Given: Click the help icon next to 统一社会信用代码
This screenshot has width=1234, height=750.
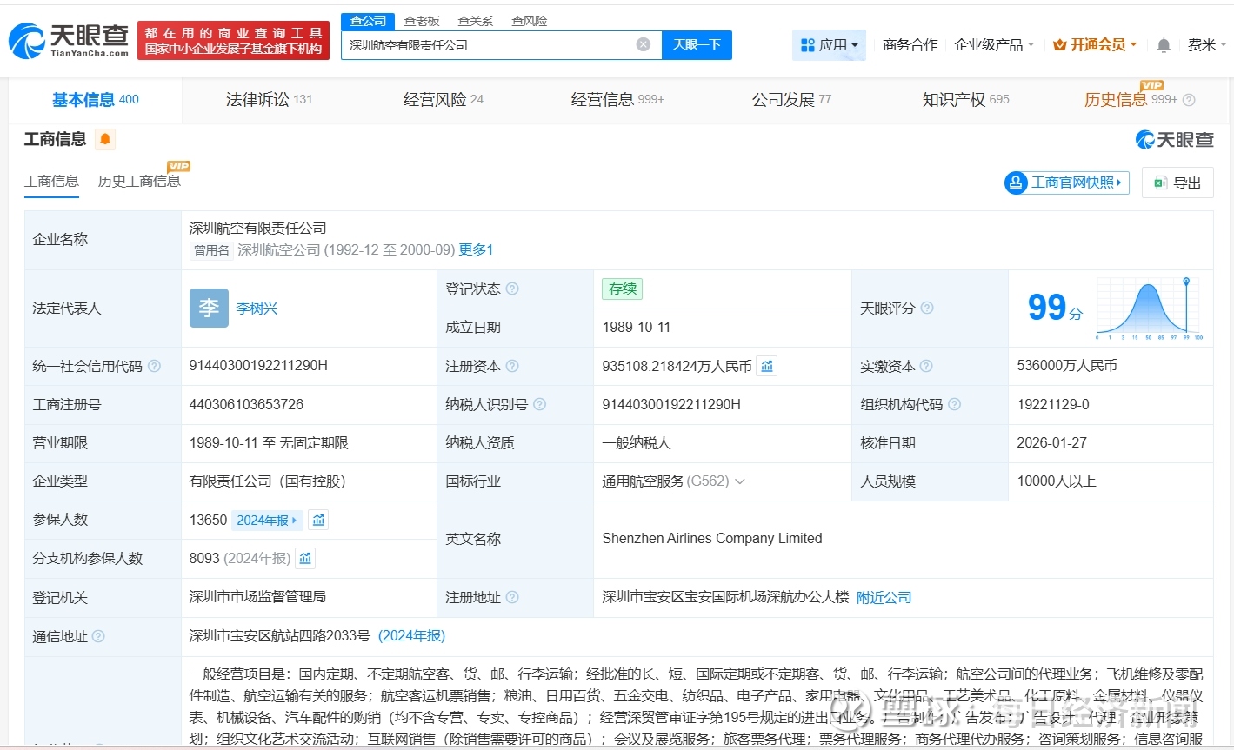Looking at the screenshot, I should click(154, 367).
